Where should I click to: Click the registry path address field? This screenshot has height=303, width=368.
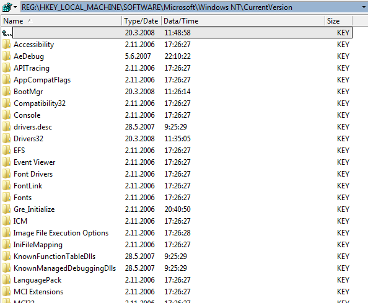pyautogui.click(x=191, y=7)
